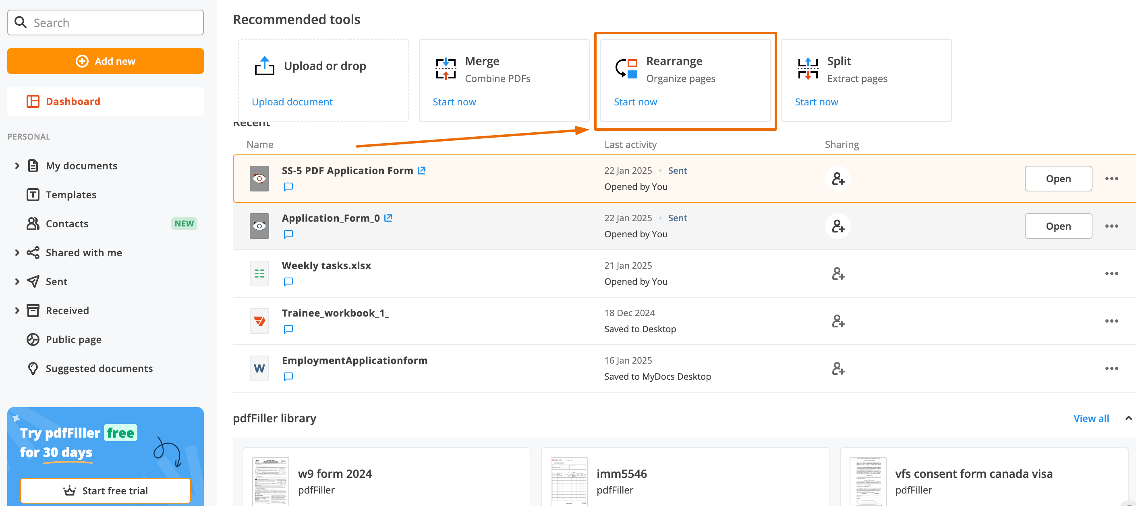Click the add-person sharing icon for Application_Form_0
Image resolution: width=1136 pixels, height=506 pixels.
coord(837,226)
